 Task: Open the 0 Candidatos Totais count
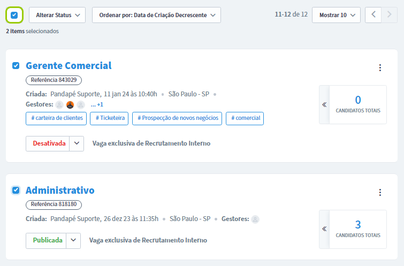pyautogui.click(x=358, y=105)
